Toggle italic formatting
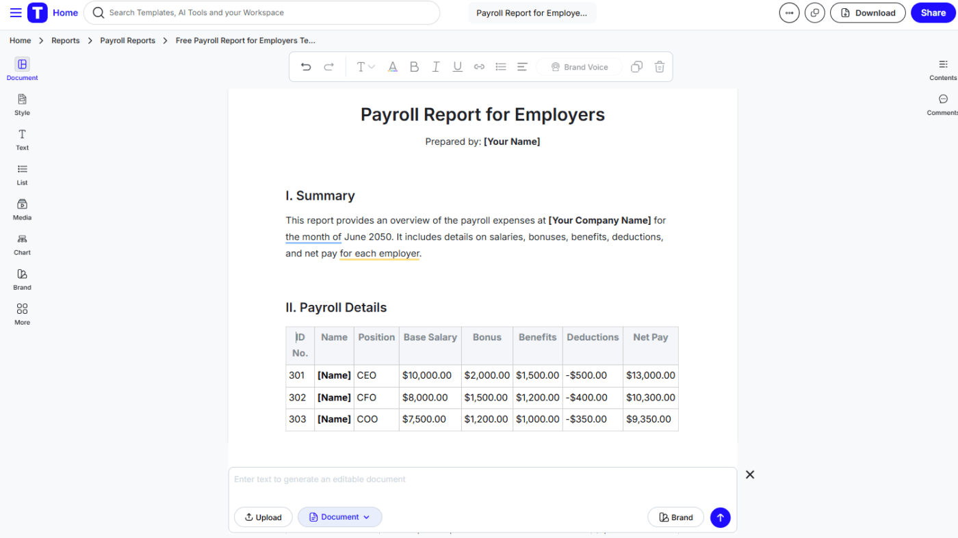This screenshot has height=538, width=958. (436, 66)
